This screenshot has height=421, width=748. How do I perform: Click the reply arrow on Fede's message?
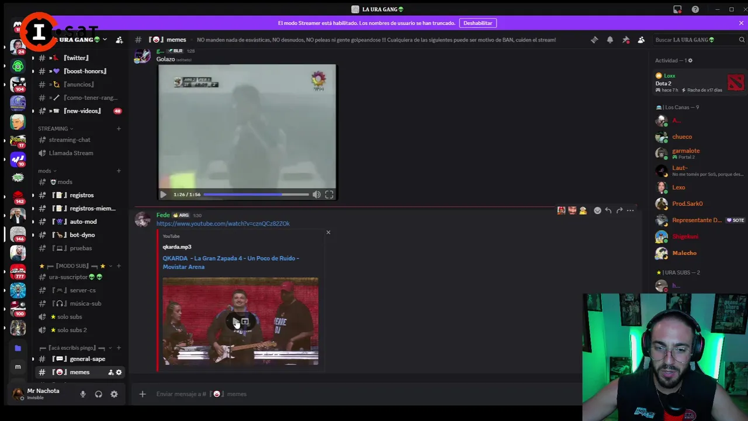608,210
